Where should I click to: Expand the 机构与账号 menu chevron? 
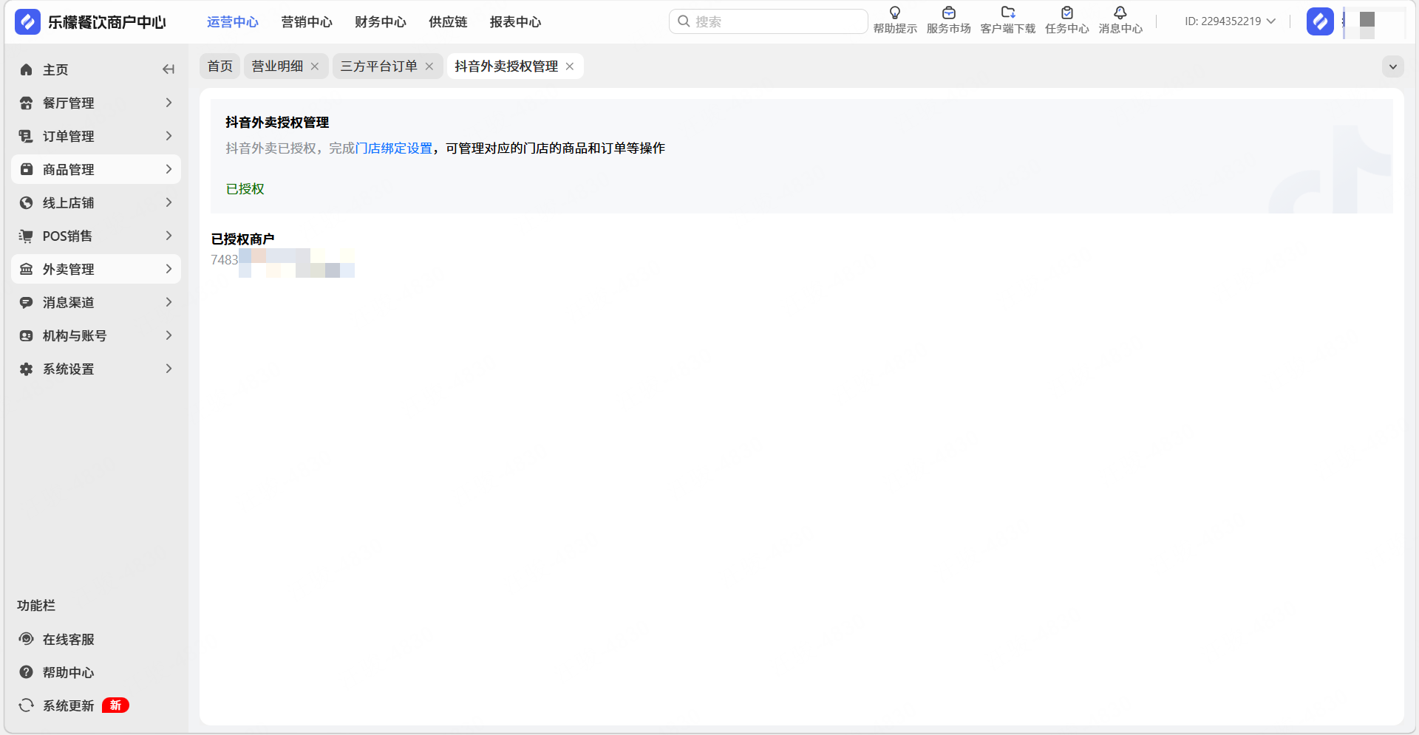tap(169, 335)
